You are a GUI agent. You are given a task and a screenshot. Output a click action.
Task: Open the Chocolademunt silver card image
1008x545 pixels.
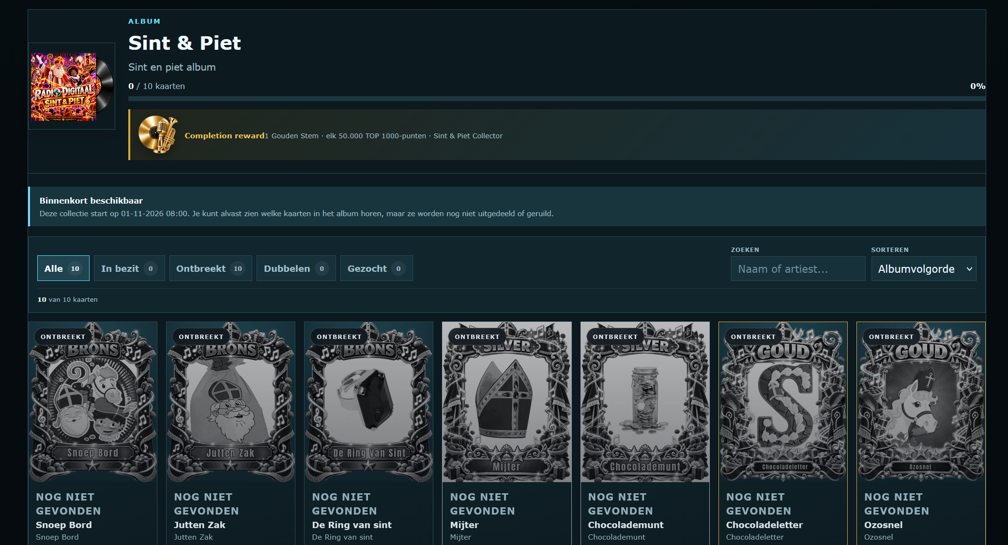coord(645,402)
